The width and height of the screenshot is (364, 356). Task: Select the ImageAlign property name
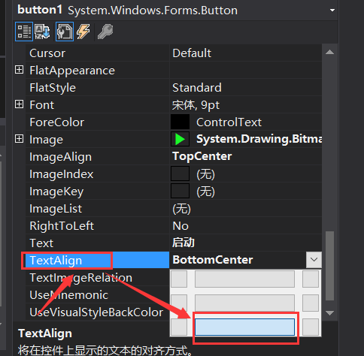pyautogui.click(x=60, y=157)
